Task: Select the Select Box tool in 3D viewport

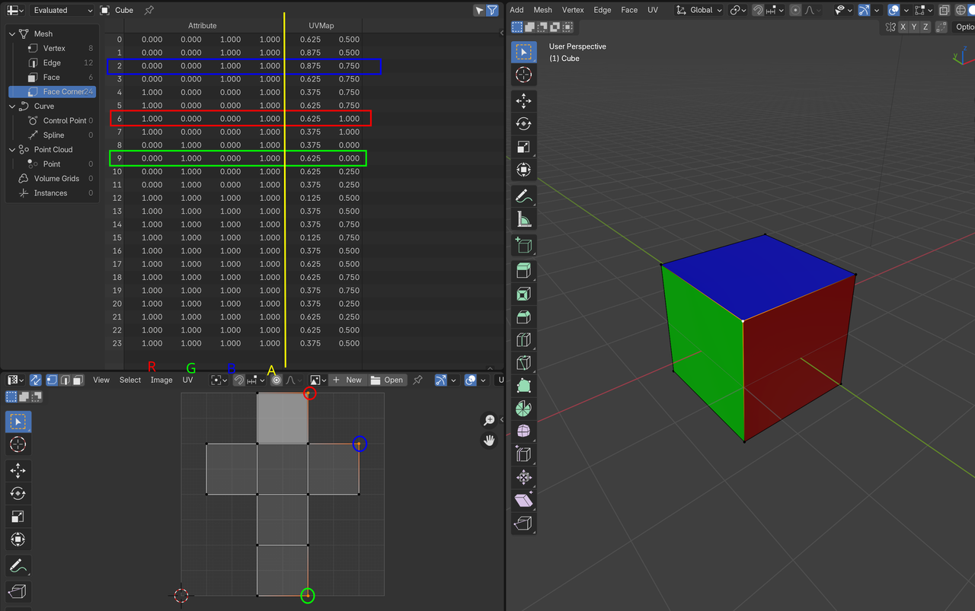Action: (524, 53)
